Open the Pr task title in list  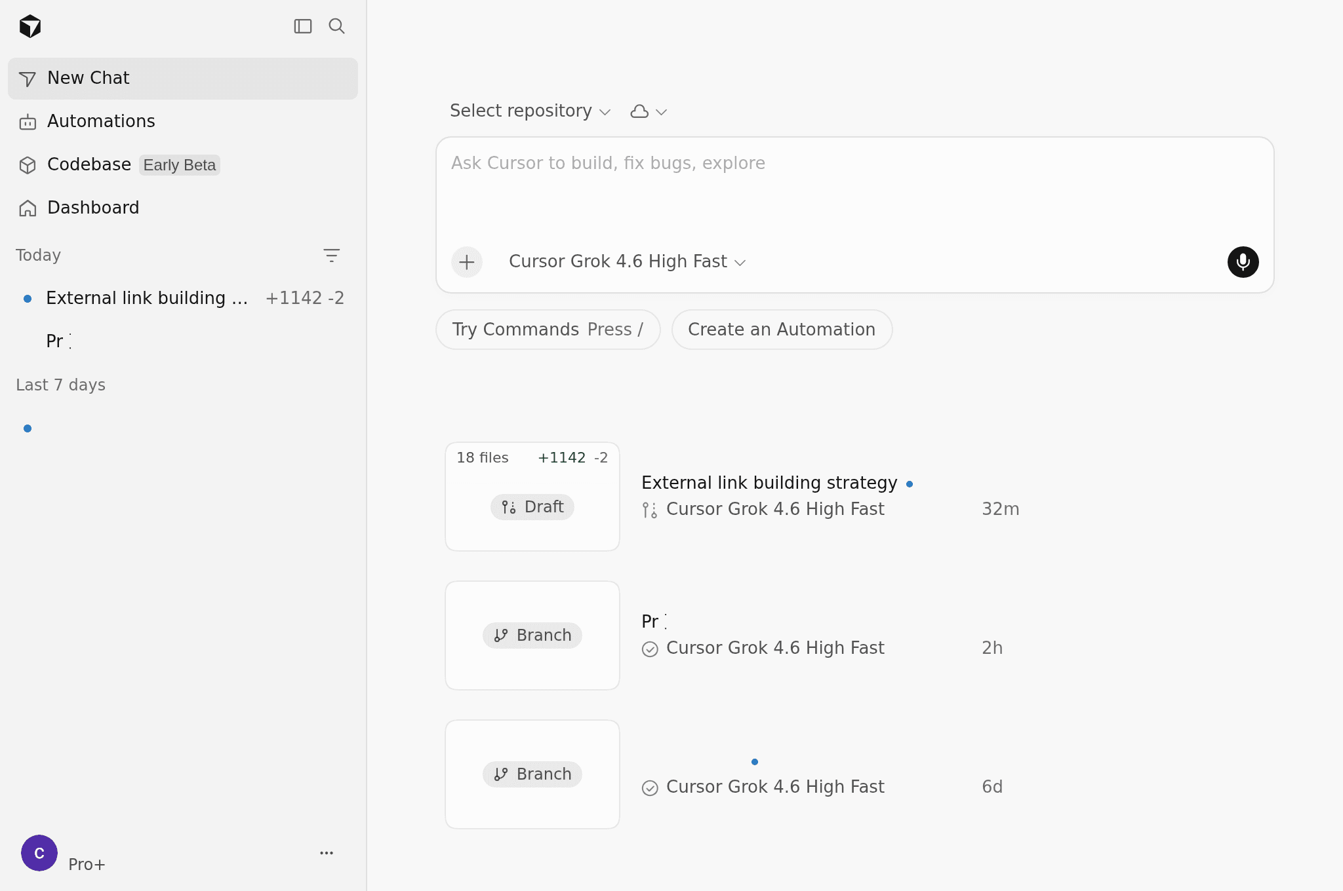[x=654, y=621]
